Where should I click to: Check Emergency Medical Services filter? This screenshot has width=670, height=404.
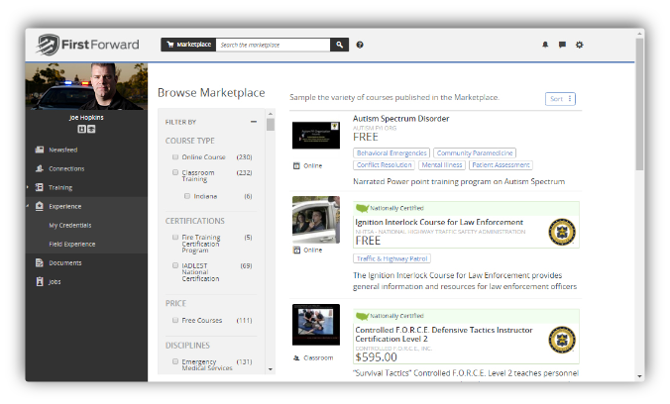pos(175,361)
